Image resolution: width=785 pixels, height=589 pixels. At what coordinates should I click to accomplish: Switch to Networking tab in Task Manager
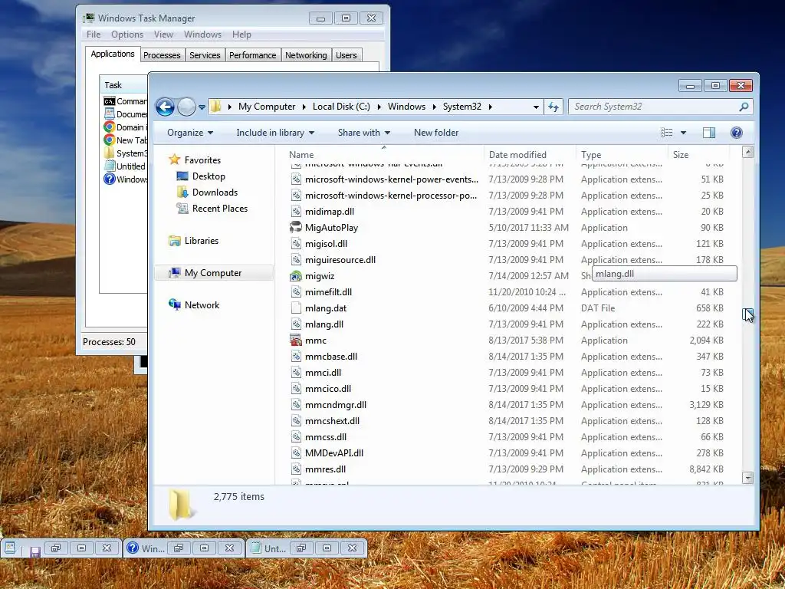point(306,55)
